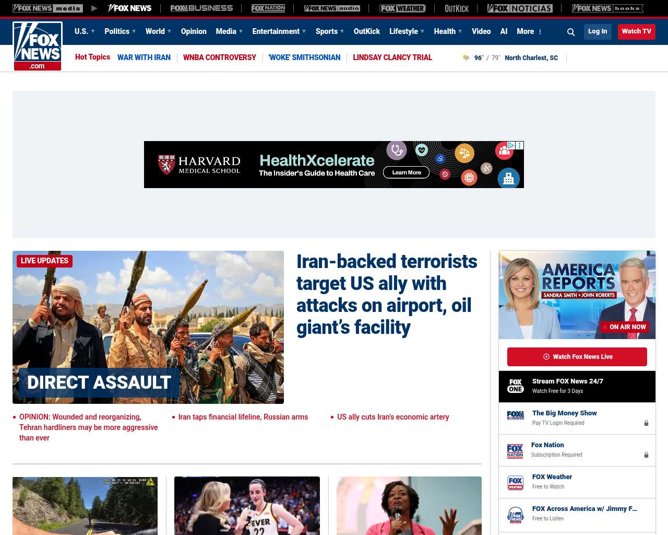Click the ON AIR NOW badge
Viewport: 668px width, 535px height.
coord(624,327)
